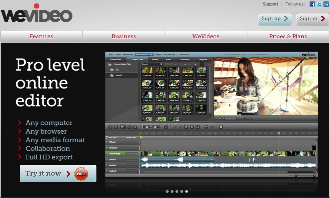Switch to the Transitions tab
The width and height of the screenshot is (330, 198).
[185, 59]
